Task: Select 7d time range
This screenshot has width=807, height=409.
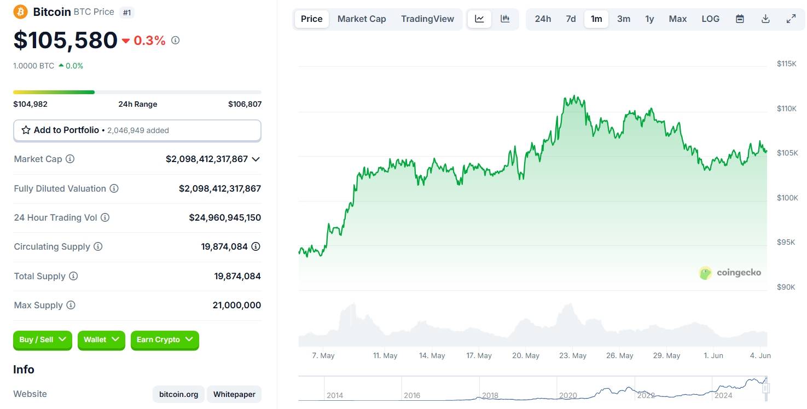Action: pyautogui.click(x=571, y=19)
